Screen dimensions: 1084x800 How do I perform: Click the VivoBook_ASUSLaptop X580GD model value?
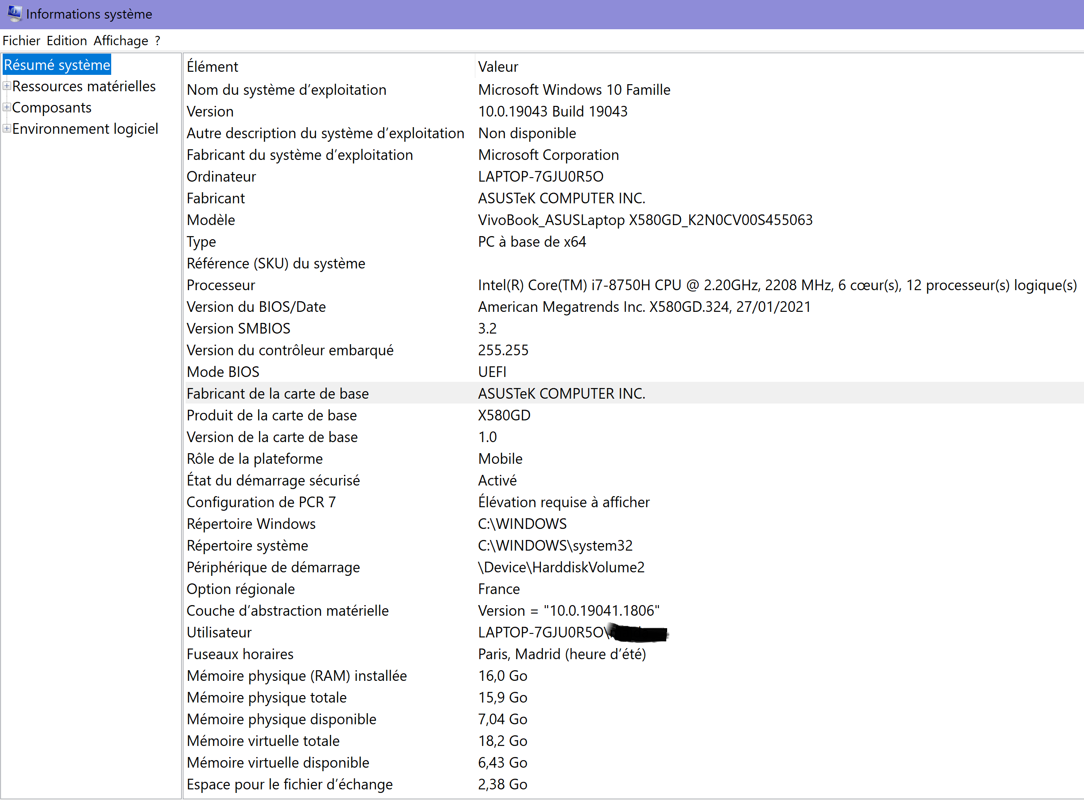(x=645, y=220)
